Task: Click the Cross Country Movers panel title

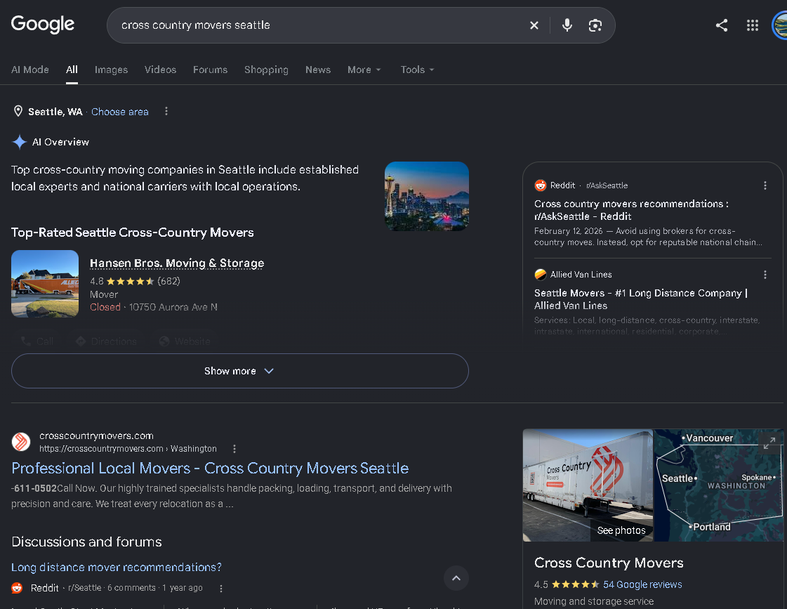Action: point(609,563)
